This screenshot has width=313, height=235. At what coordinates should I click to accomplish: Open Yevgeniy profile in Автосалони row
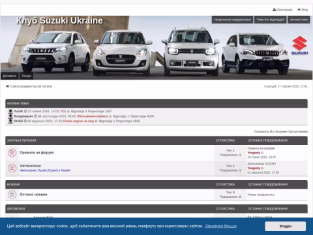pyautogui.click(x=254, y=168)
